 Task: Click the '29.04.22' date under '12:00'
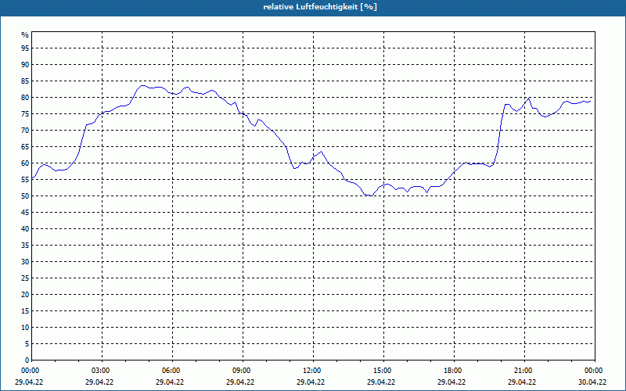click(311, 382)
